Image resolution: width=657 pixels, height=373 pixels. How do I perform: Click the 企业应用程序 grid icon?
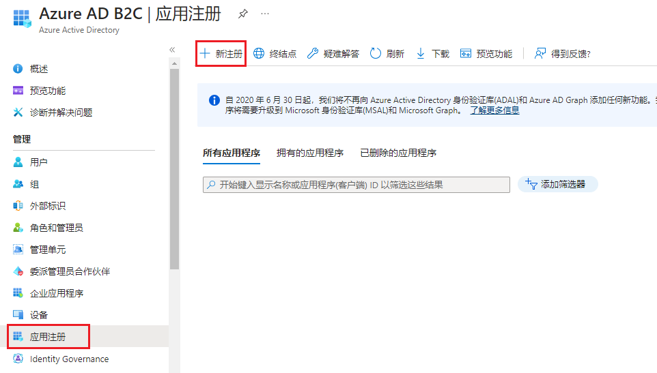(x=18, y=293)
